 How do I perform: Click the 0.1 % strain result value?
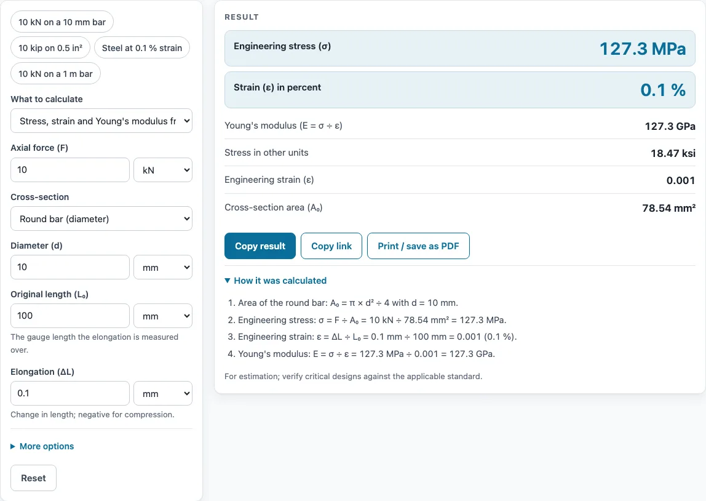pyautogui.click(x=663, y=90)
